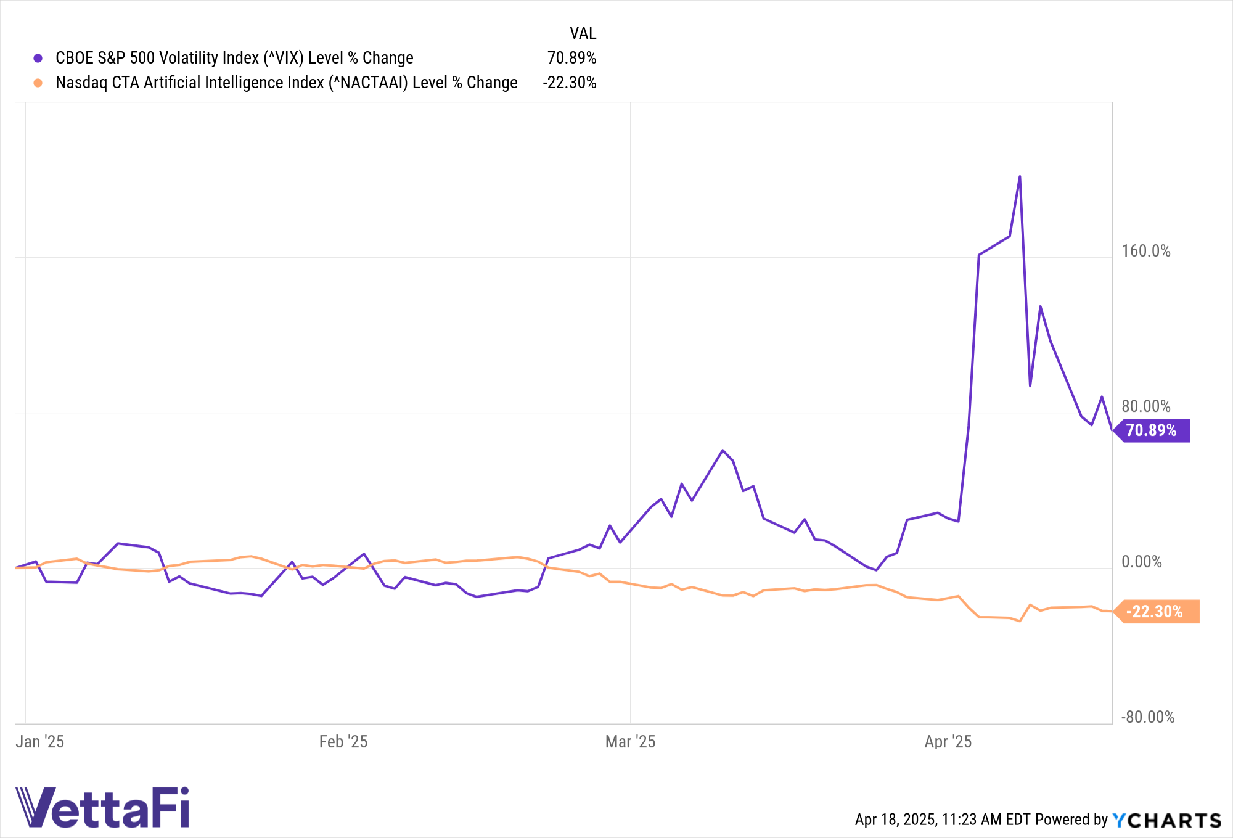
Task: Click the orange NACTAAI legend dot
Action: point(38,83)
